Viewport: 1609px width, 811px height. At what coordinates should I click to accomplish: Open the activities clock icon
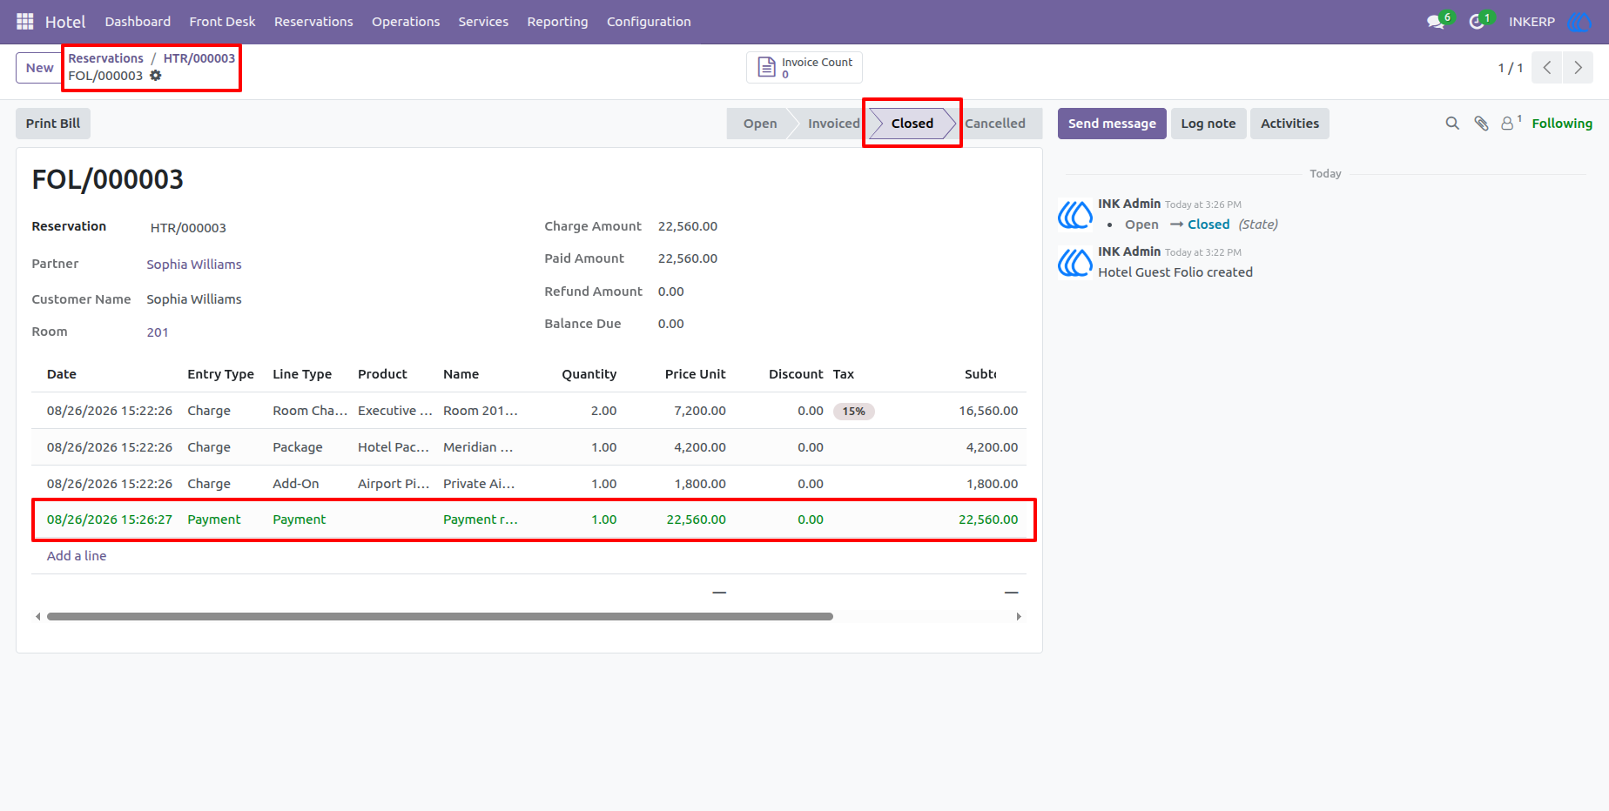click(x=1477, y=22)
